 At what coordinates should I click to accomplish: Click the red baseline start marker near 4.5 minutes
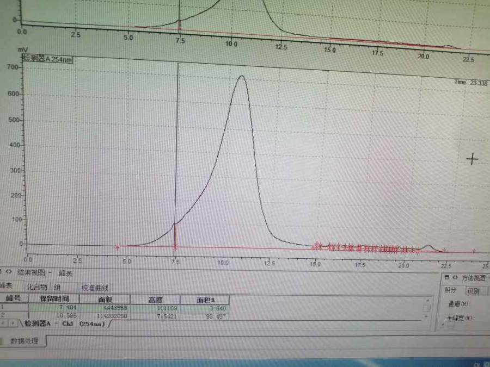click(x=117, y=247)
